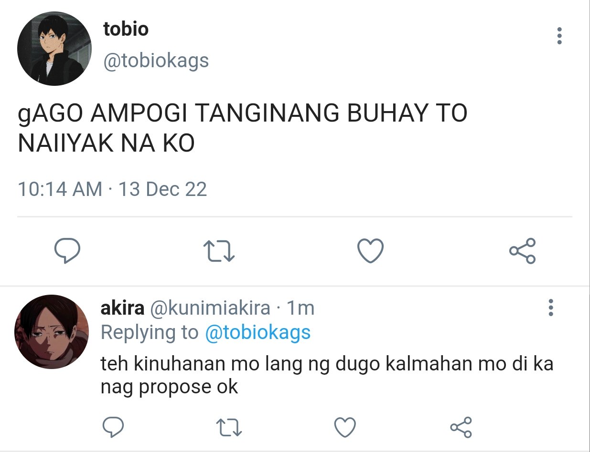The width and height of the screenshot is (590, 452).
Task: Click the blue @tobiokags mention link
Action: tap(257, 332)
